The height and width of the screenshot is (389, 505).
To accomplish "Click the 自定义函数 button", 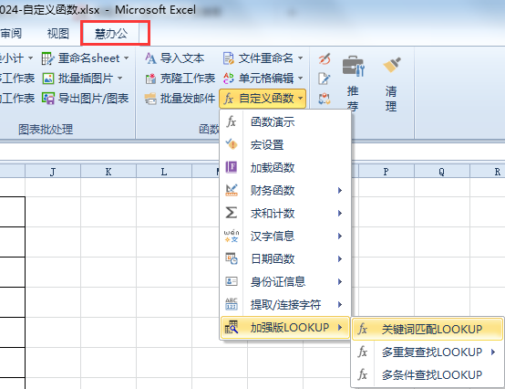I will [x=263, y=99].
